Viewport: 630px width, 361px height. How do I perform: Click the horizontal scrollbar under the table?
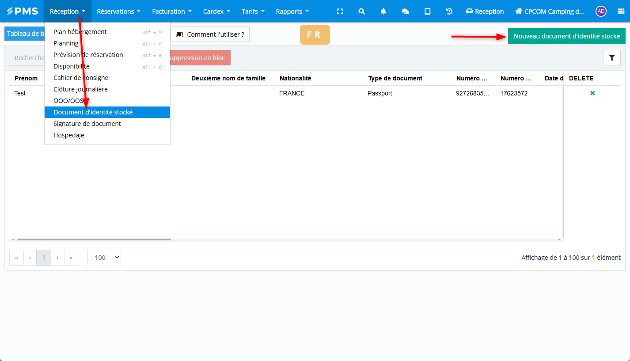[x=94, y=239]
